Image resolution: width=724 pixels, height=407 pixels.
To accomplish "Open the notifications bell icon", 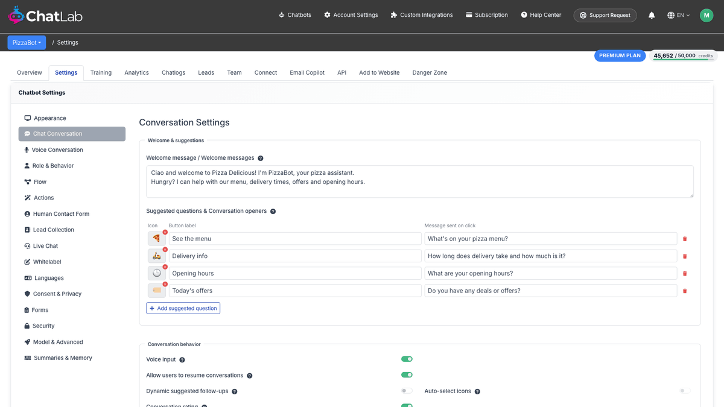I will coord(652,15).
